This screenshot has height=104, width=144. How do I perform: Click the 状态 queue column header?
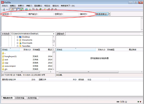coord(98,80)
